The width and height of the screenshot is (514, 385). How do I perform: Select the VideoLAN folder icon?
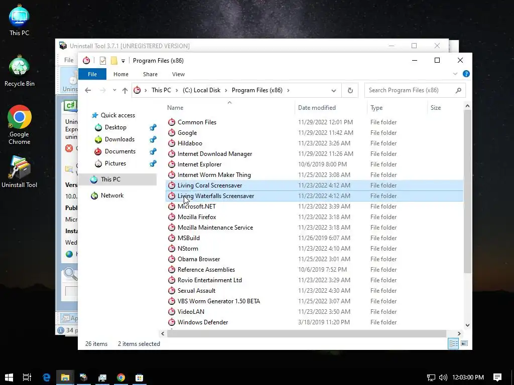click(172, 312)
